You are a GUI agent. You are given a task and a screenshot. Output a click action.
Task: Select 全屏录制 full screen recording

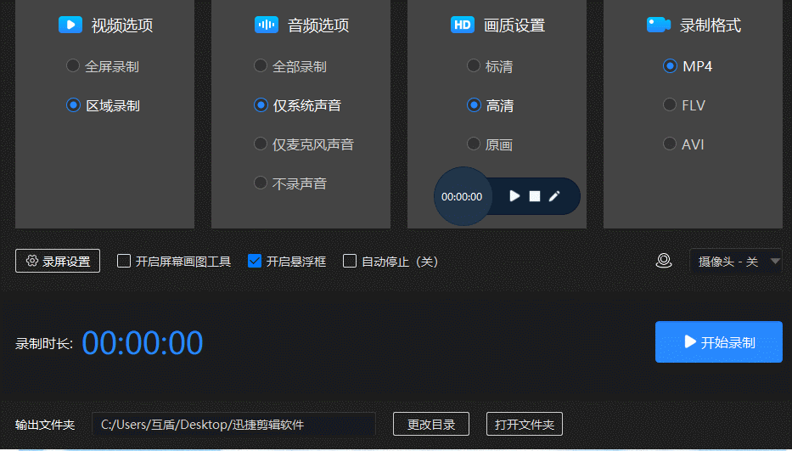click(73, 66)
